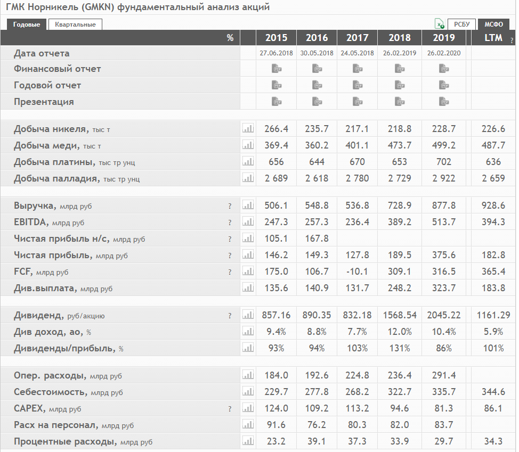Click LTM Процентные расходы value 34.3
Image resolution: width=519 pixels, height=452 pixels.
point(493,441)
